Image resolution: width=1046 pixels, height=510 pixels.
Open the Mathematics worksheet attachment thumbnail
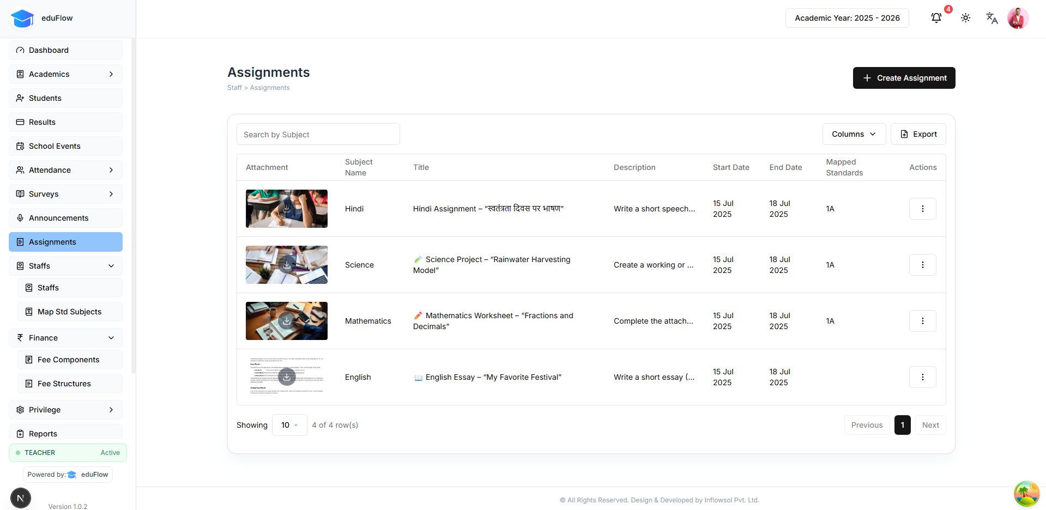(287, 321)
